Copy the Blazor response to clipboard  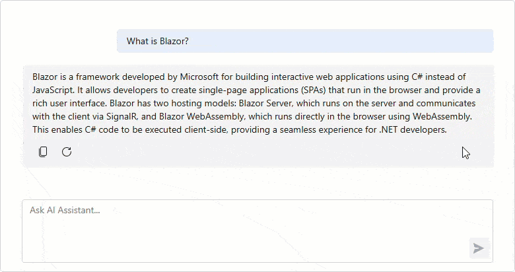(x=43, y=152)
